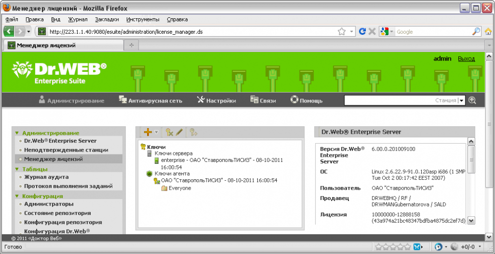The width and height of the screenshot is (495, 254).
Task: Open the +0/-0 dropdown arrow
Action: [480, 247]
